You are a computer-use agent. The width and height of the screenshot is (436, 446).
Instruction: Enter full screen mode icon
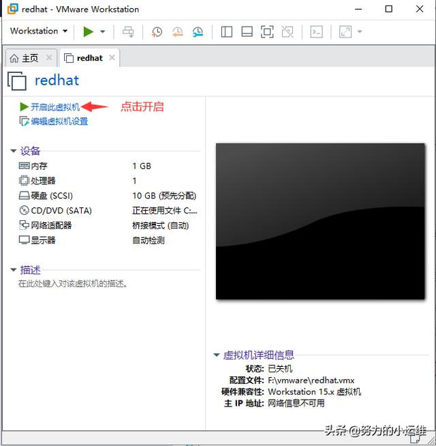coord(267,31)
